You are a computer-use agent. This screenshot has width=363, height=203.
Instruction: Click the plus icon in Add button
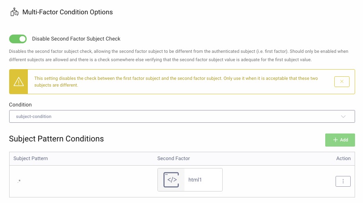click(335, 140)
